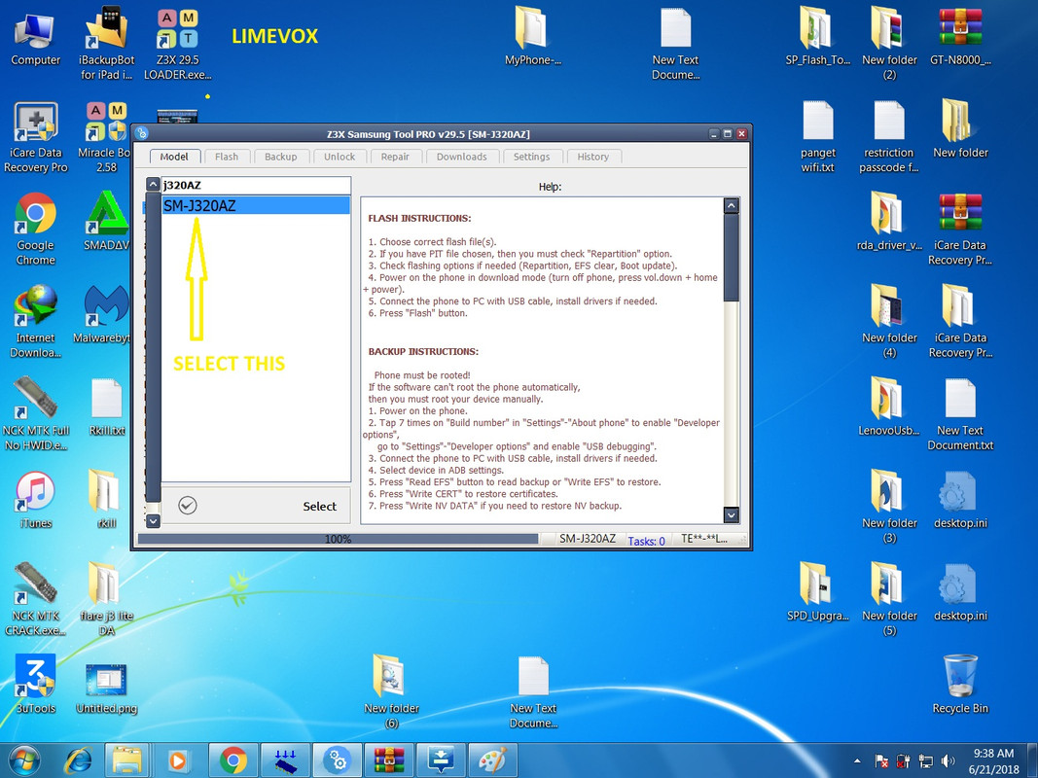
Task: Open iBackupBot for iPad desktop icon
Action: 107,44
